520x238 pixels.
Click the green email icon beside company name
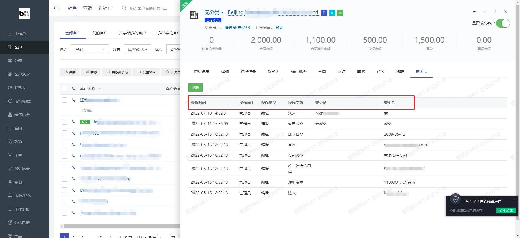click(x=340, y=13)
